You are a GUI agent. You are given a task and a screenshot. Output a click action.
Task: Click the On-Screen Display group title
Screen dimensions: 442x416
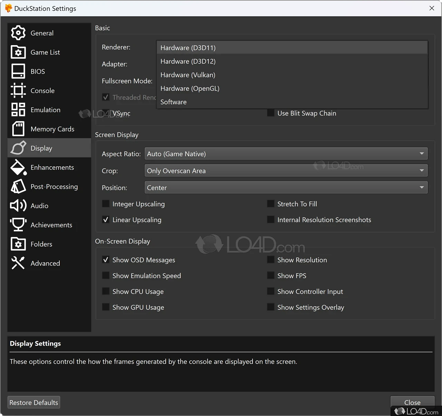coord(123,241)
